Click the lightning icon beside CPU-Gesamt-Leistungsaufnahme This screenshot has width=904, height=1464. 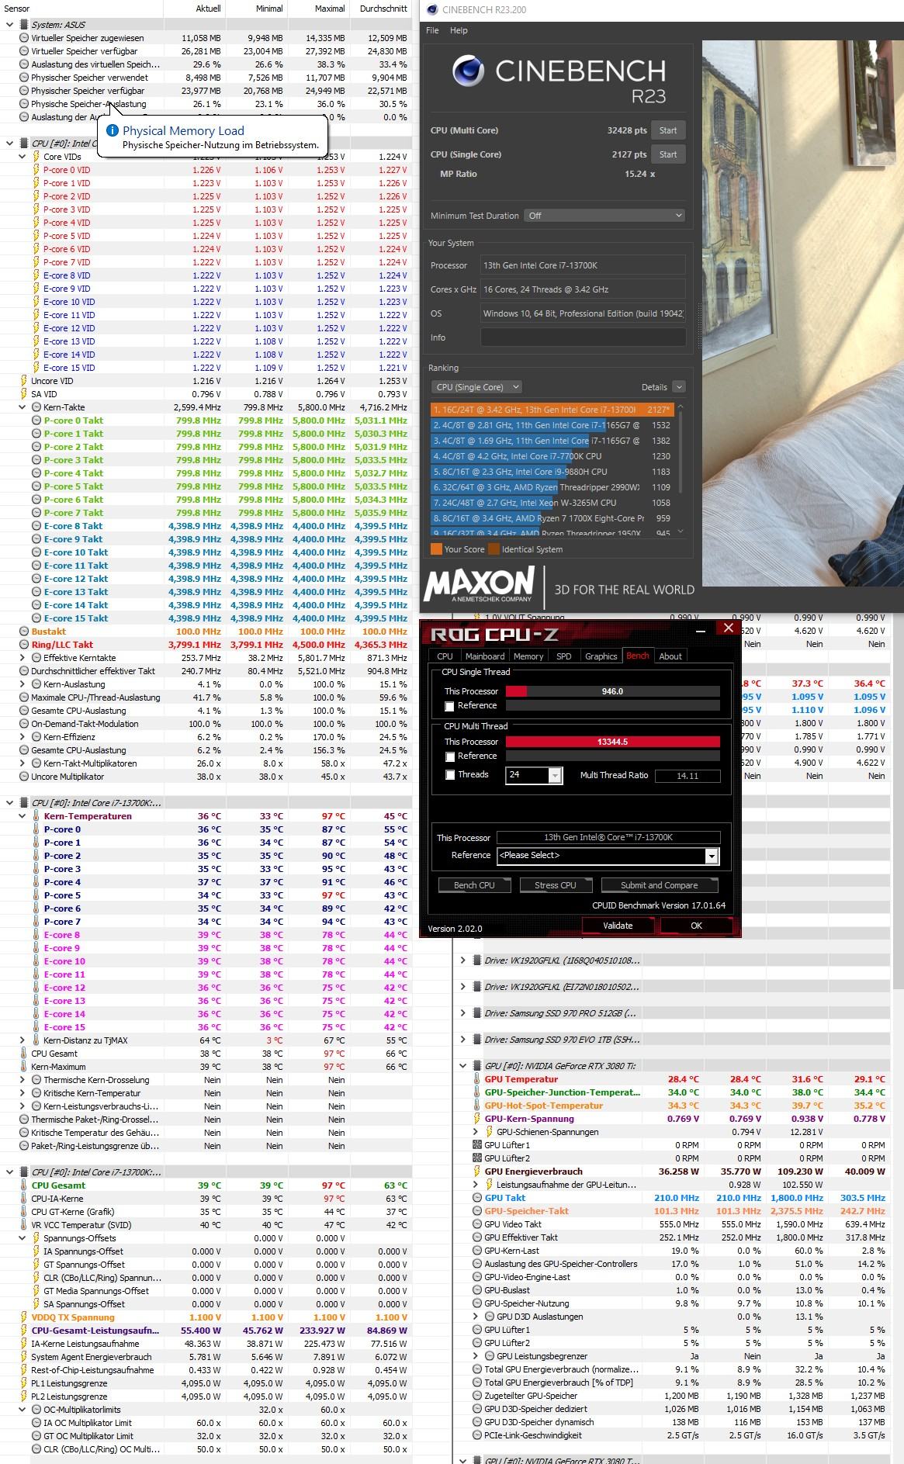24,1331
